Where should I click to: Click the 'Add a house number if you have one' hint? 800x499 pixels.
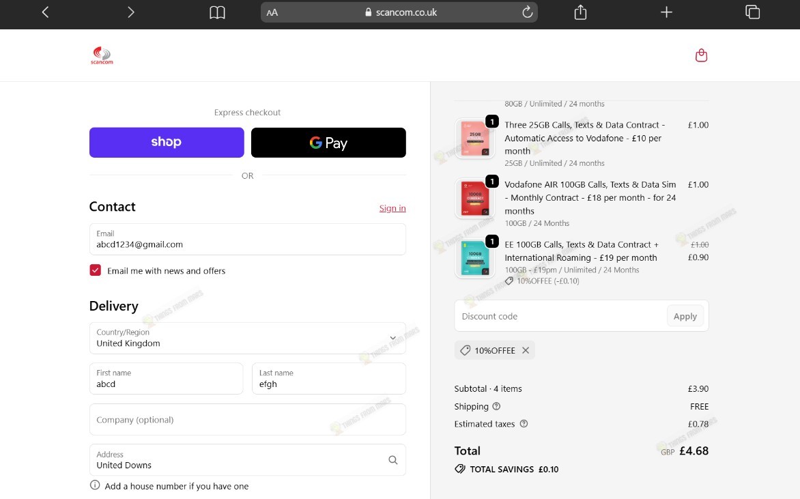click(x=177, y=486)
